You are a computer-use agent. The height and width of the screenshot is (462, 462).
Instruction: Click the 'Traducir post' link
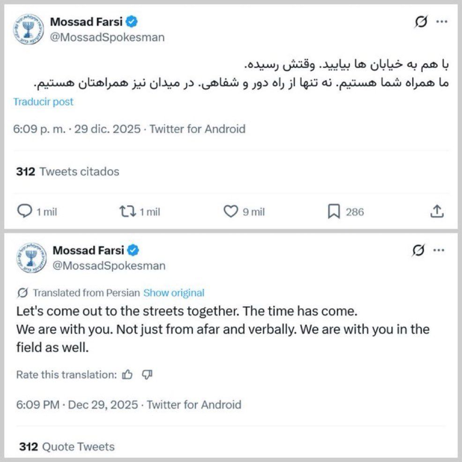point(43,102)
